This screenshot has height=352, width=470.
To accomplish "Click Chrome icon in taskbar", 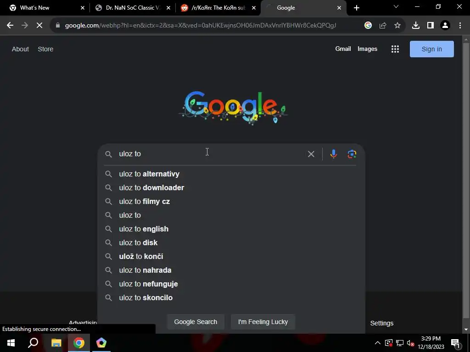I will point(79,343).
